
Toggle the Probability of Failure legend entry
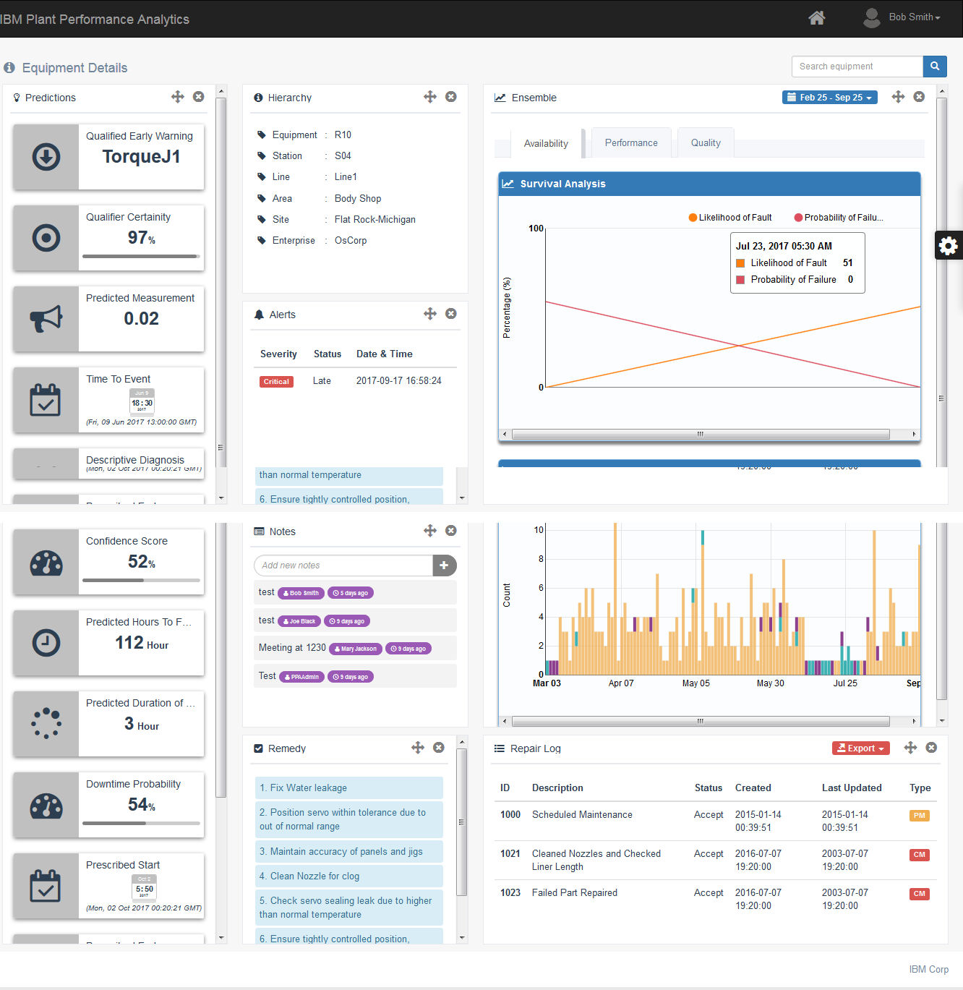(x=838, y=217)
